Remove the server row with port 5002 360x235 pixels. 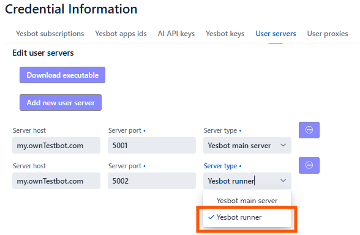pos(309,165)
